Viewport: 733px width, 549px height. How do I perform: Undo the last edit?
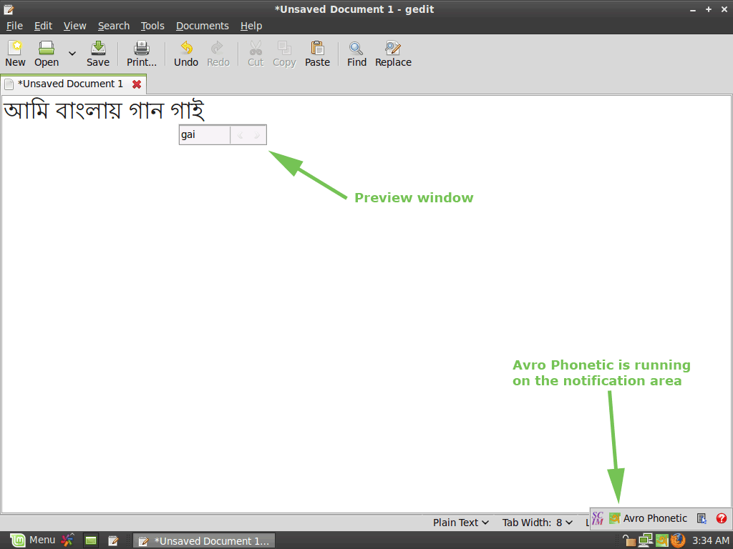[186, 49]
